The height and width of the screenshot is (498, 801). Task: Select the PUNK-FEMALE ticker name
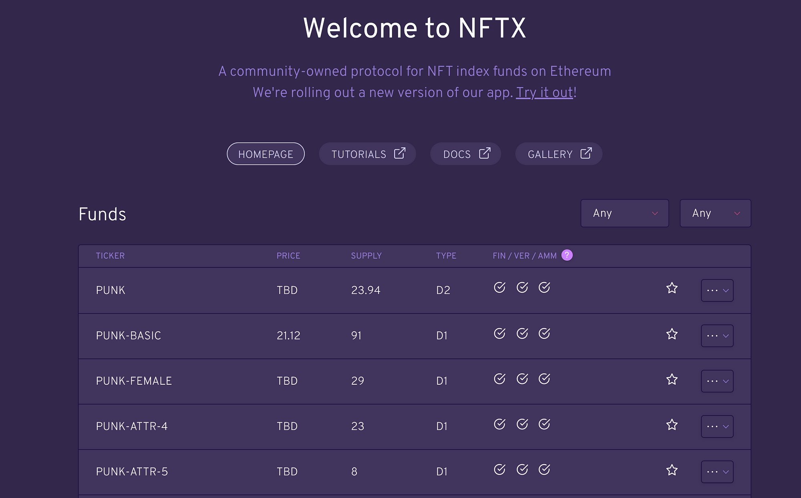click(x=134, y=381)
